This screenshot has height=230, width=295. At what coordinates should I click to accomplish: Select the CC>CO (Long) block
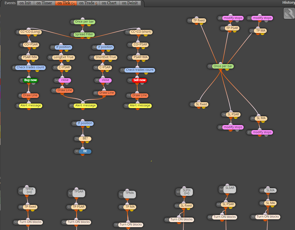click(x=30, y=32)
